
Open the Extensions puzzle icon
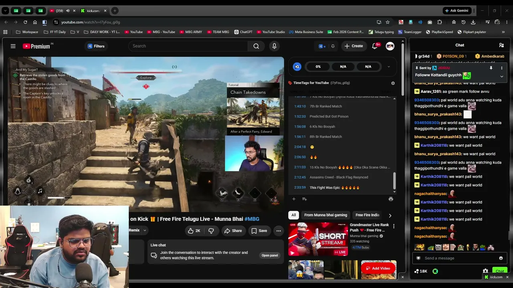440,22
